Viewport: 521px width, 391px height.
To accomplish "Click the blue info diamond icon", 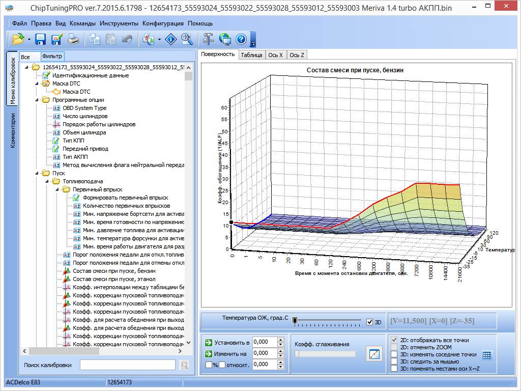I will tap(171, 39).
